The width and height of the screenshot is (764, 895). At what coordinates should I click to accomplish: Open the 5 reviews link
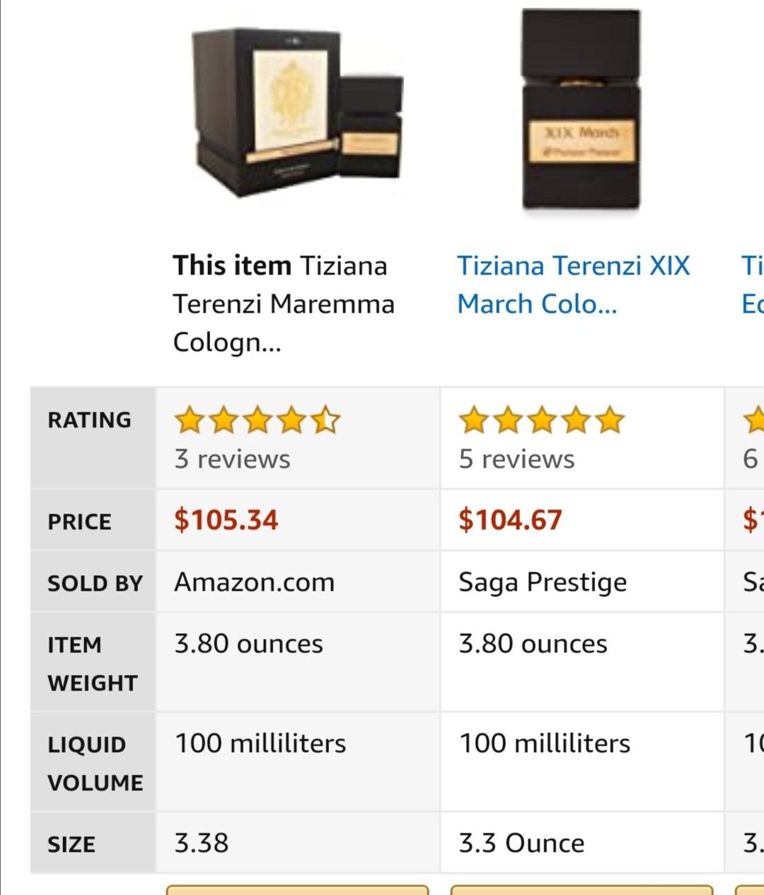(x=516, y=459)
